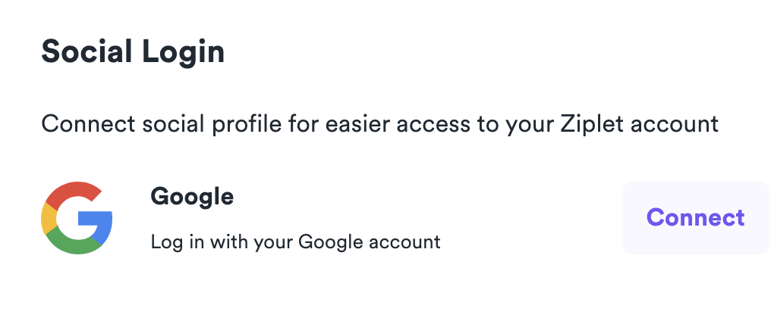Click the yellow segment of the Google logo

pyautogui.click(x=49, y=218)
